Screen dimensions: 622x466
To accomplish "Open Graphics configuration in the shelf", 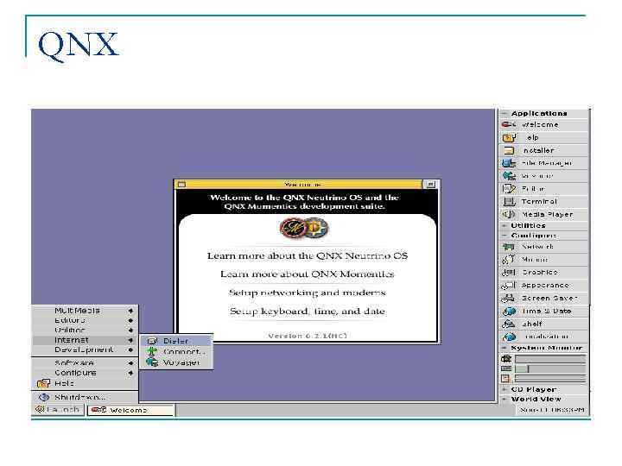I will click(x=543, y=272).
